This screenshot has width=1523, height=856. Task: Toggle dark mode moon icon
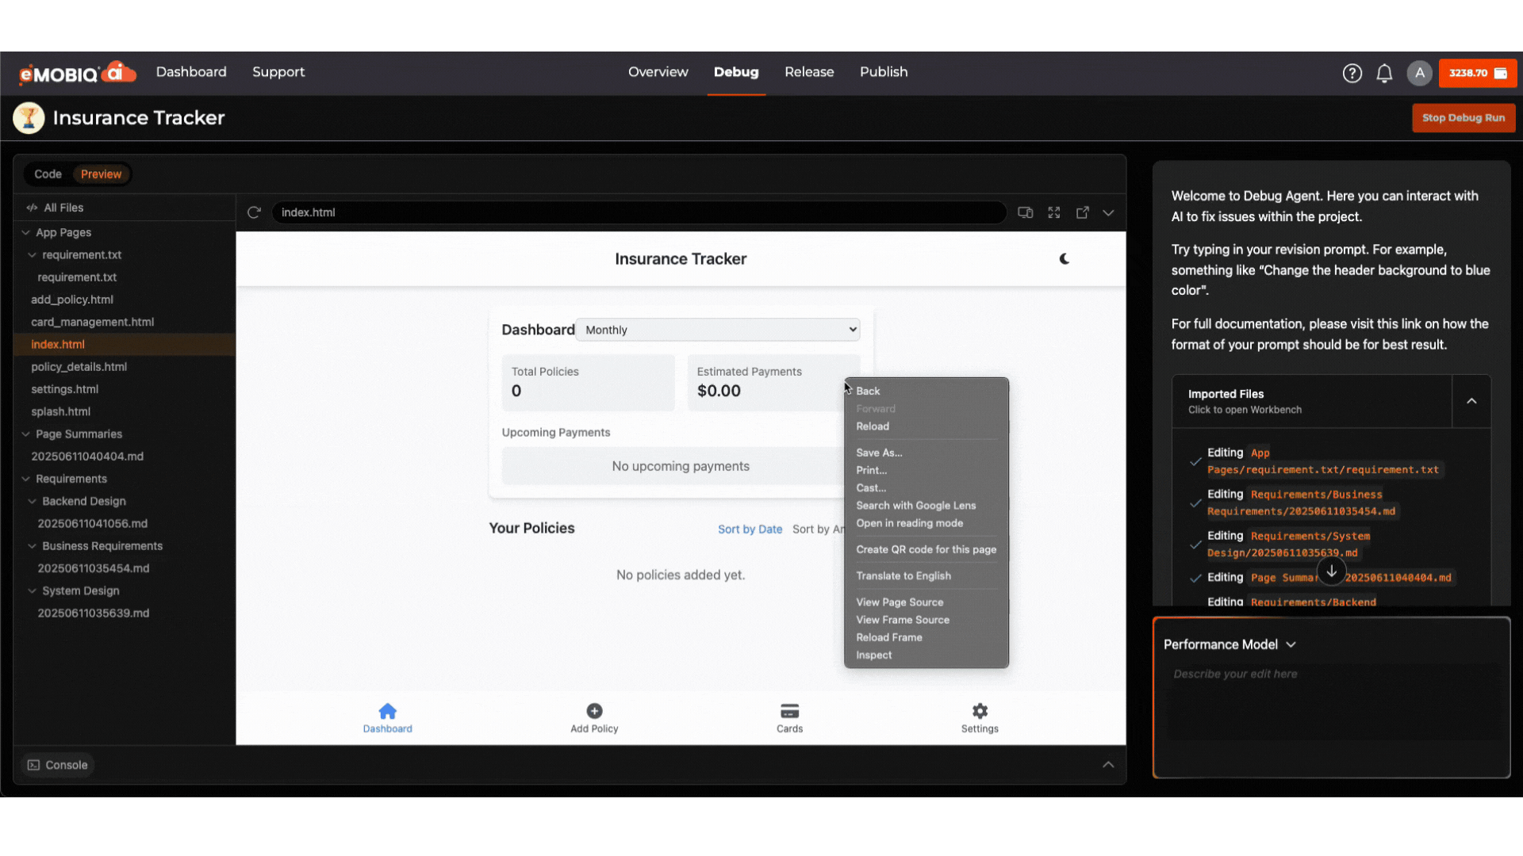[x=1065, y=258]
